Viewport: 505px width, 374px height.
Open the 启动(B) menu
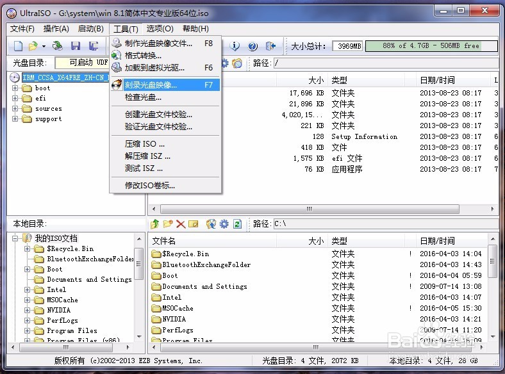coord(91,29)
